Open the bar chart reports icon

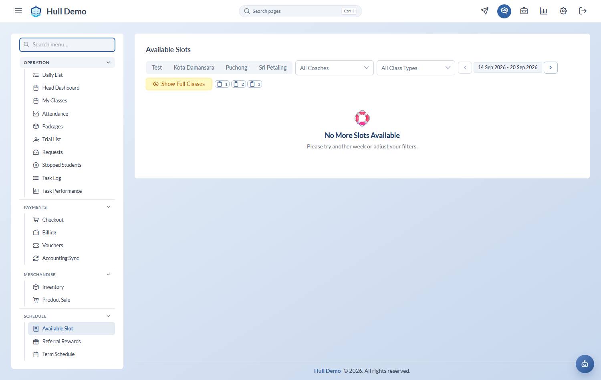pos(544,11)
